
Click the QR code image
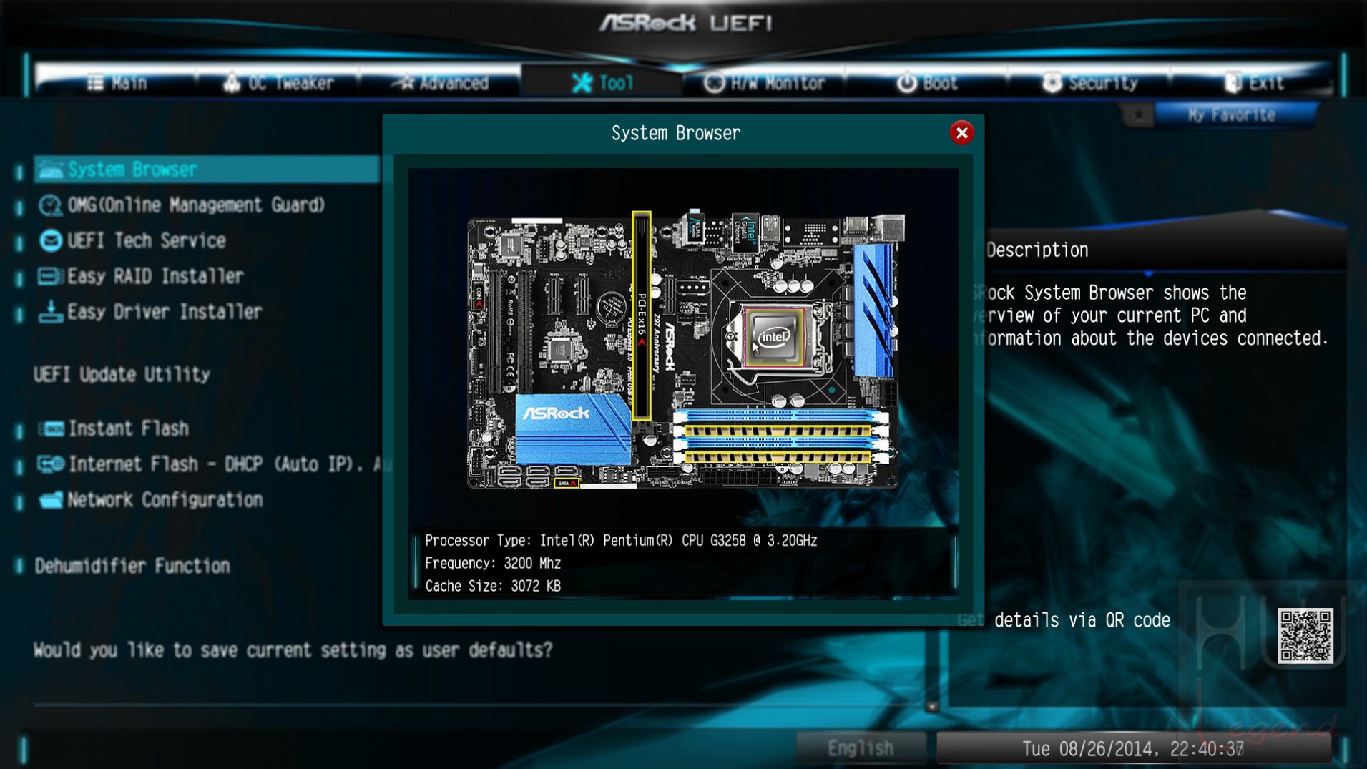click(x=1305, y=635)
